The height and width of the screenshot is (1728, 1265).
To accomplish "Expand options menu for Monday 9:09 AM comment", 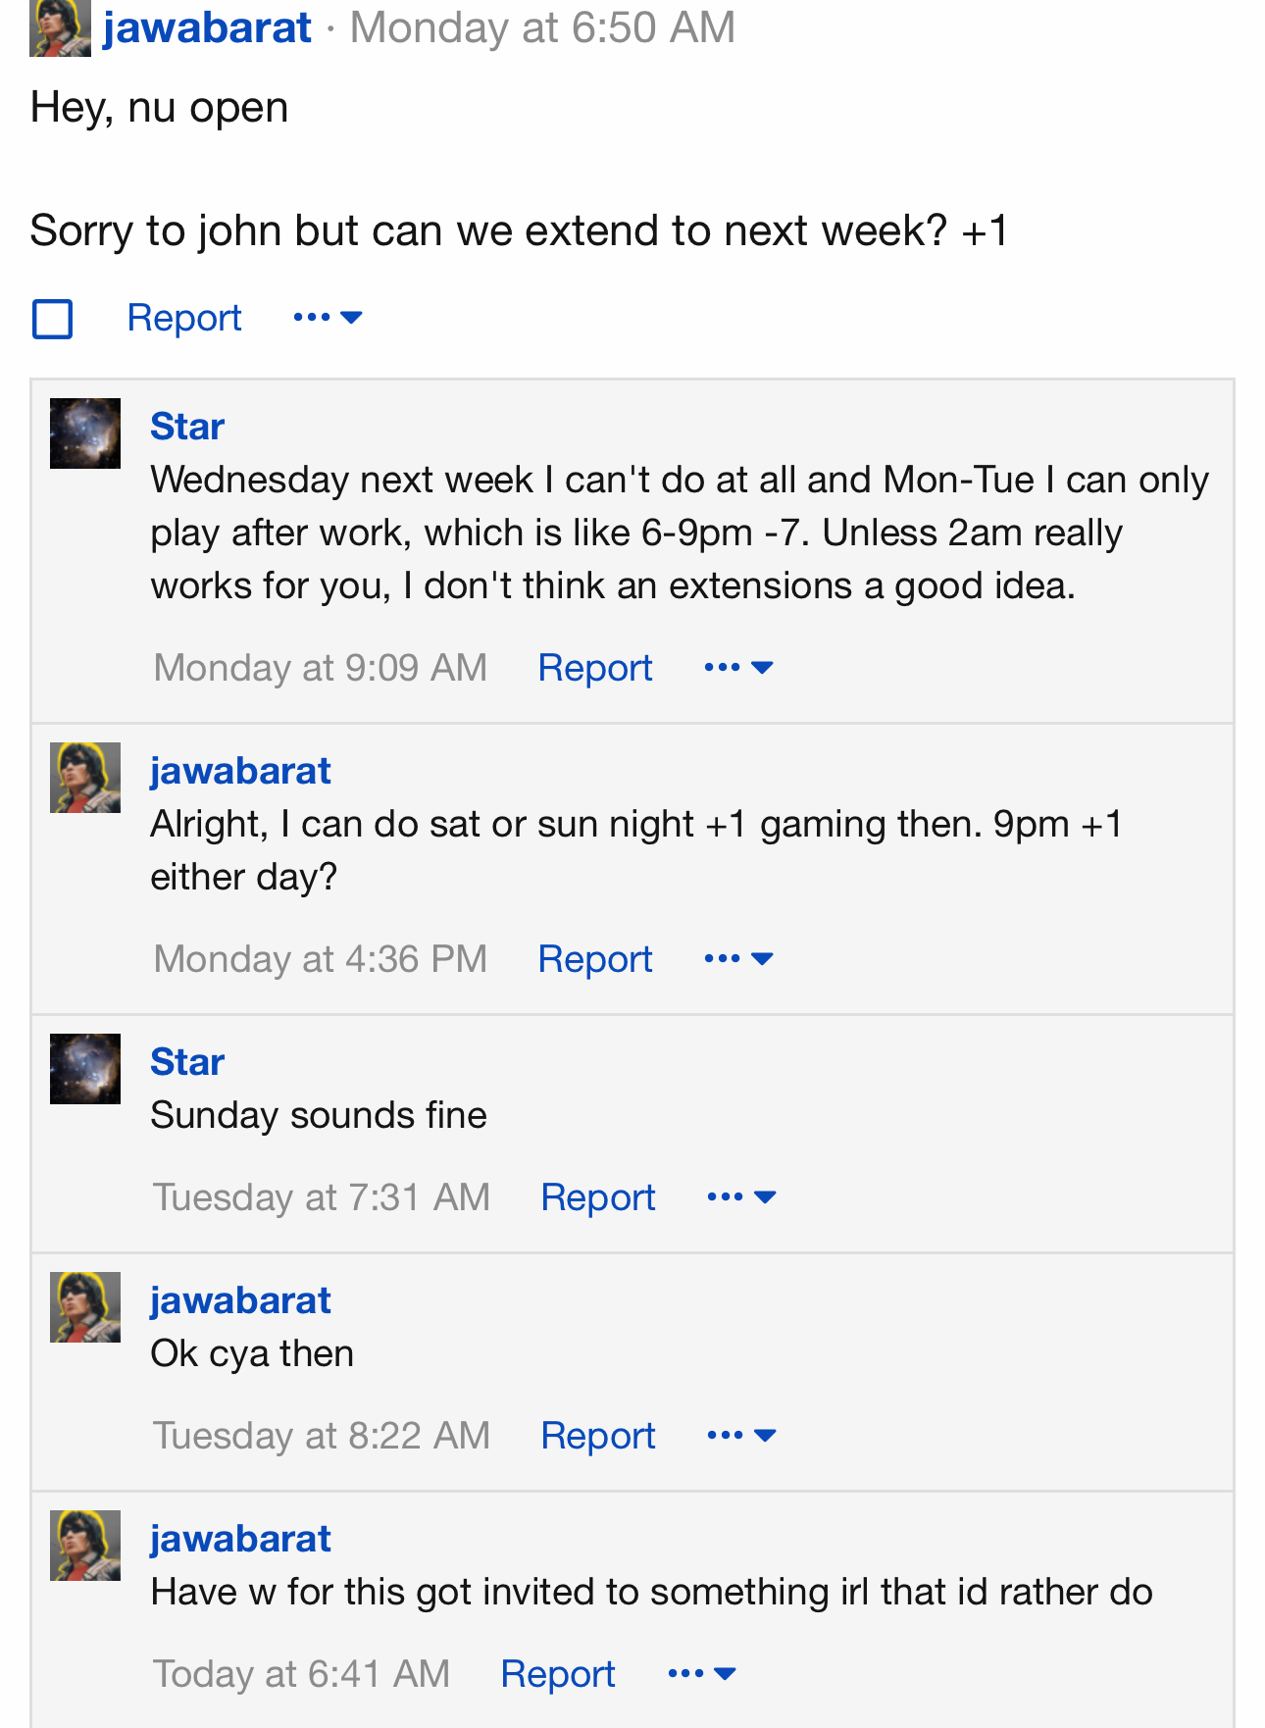I will coord(739,668).
